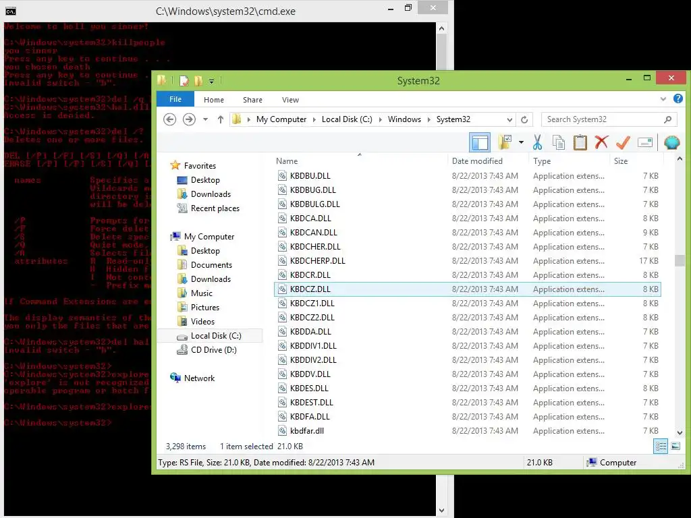Click the orange checkmark Properties icon
This screenshot has width=691, height=518.
pos(623,142)
